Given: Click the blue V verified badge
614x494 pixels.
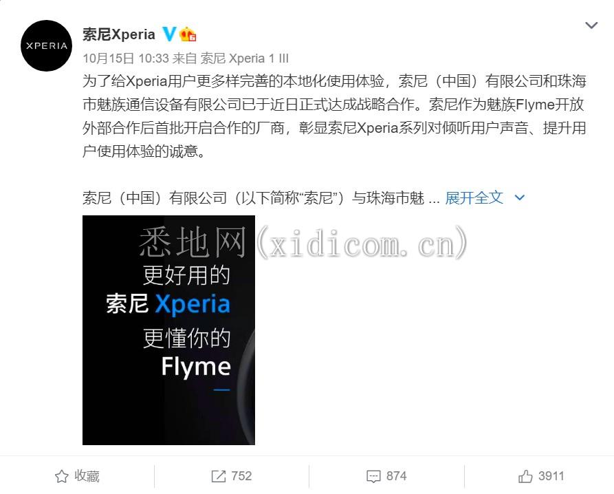Looking at the screenshot, I should click(169, 34).
